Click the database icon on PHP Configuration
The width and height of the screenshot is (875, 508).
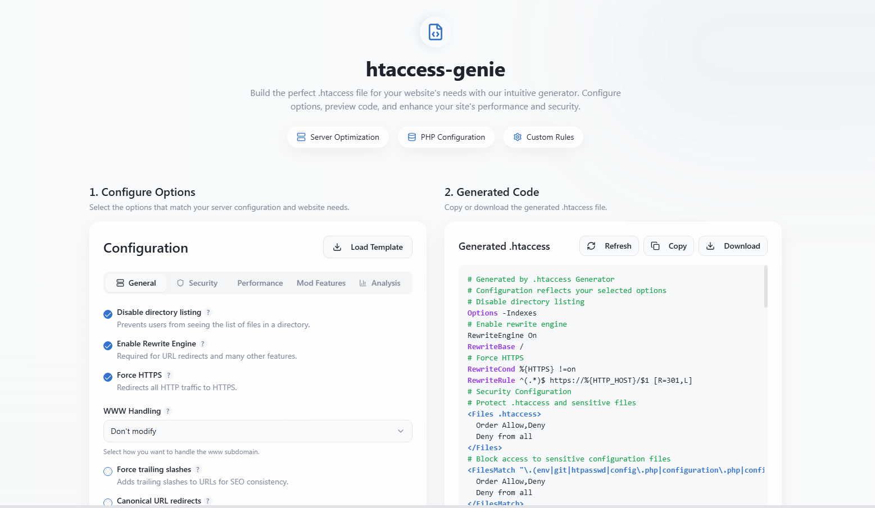click(x=411, y=136)
